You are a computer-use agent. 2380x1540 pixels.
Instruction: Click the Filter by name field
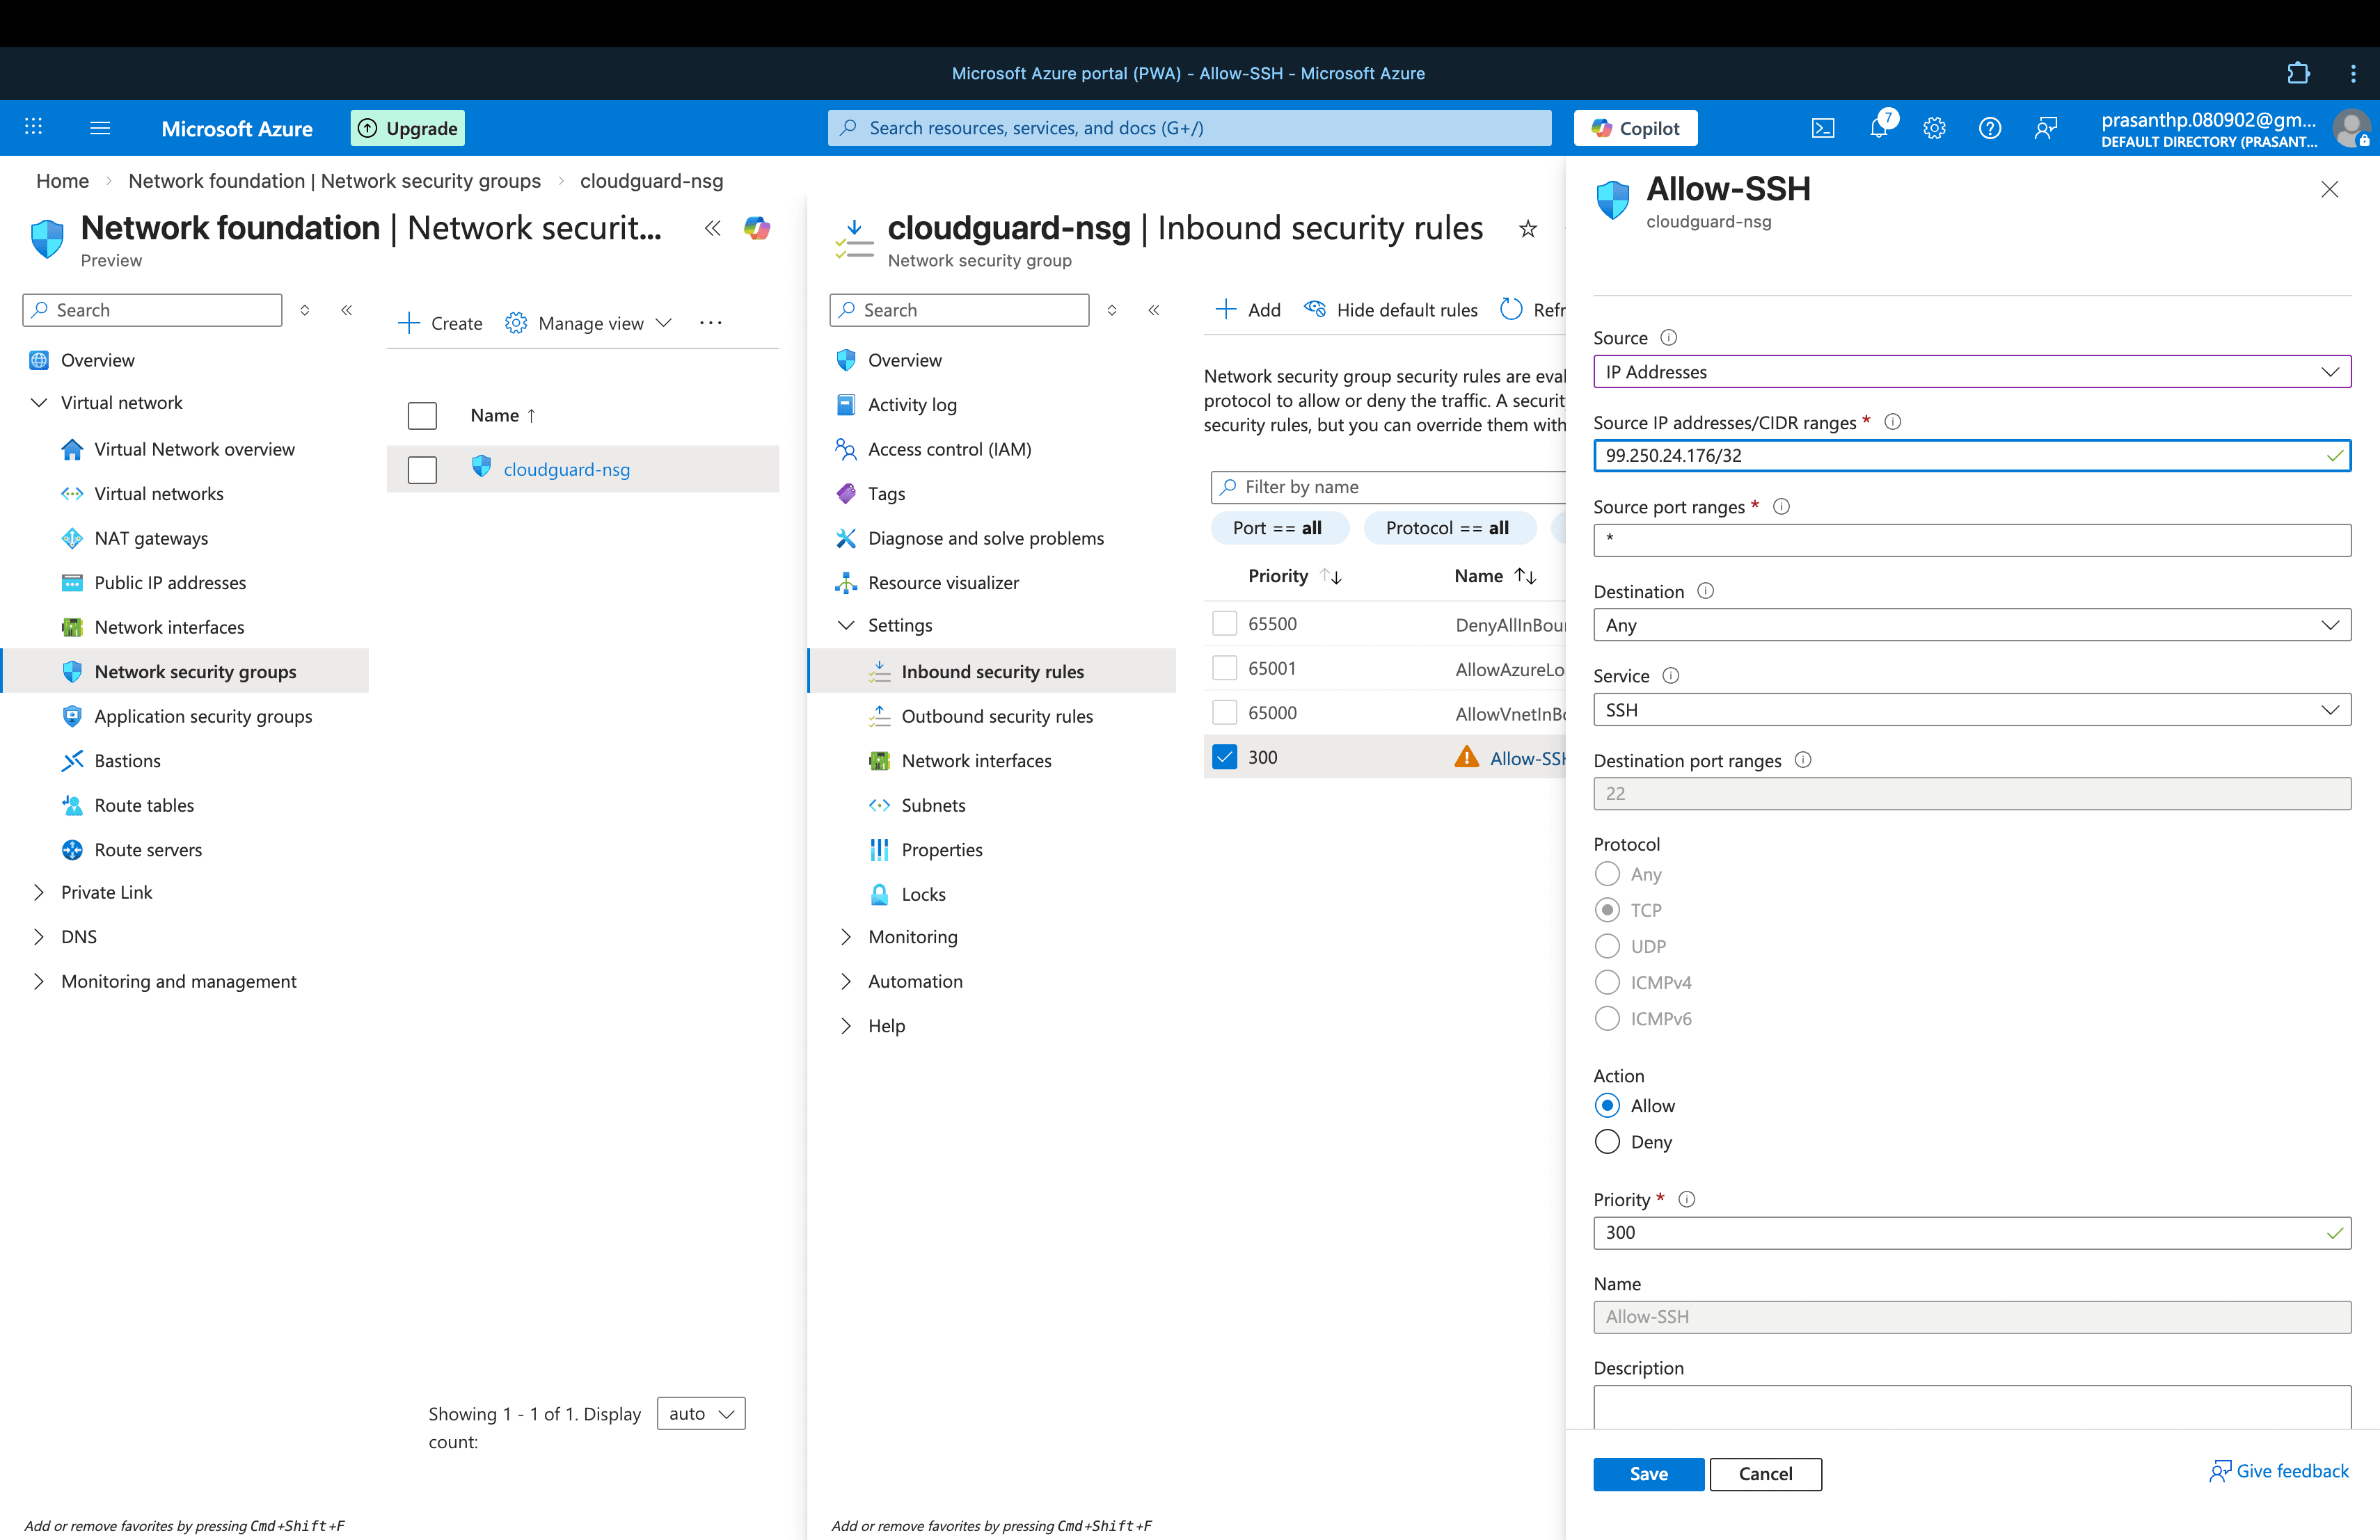[1390, 487]
